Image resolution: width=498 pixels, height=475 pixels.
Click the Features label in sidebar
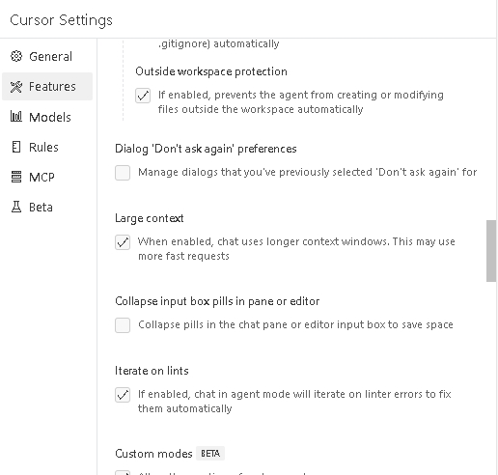52,87
